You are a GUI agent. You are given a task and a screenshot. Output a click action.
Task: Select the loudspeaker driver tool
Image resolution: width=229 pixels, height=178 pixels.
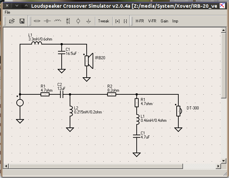[x=68, y=21]
